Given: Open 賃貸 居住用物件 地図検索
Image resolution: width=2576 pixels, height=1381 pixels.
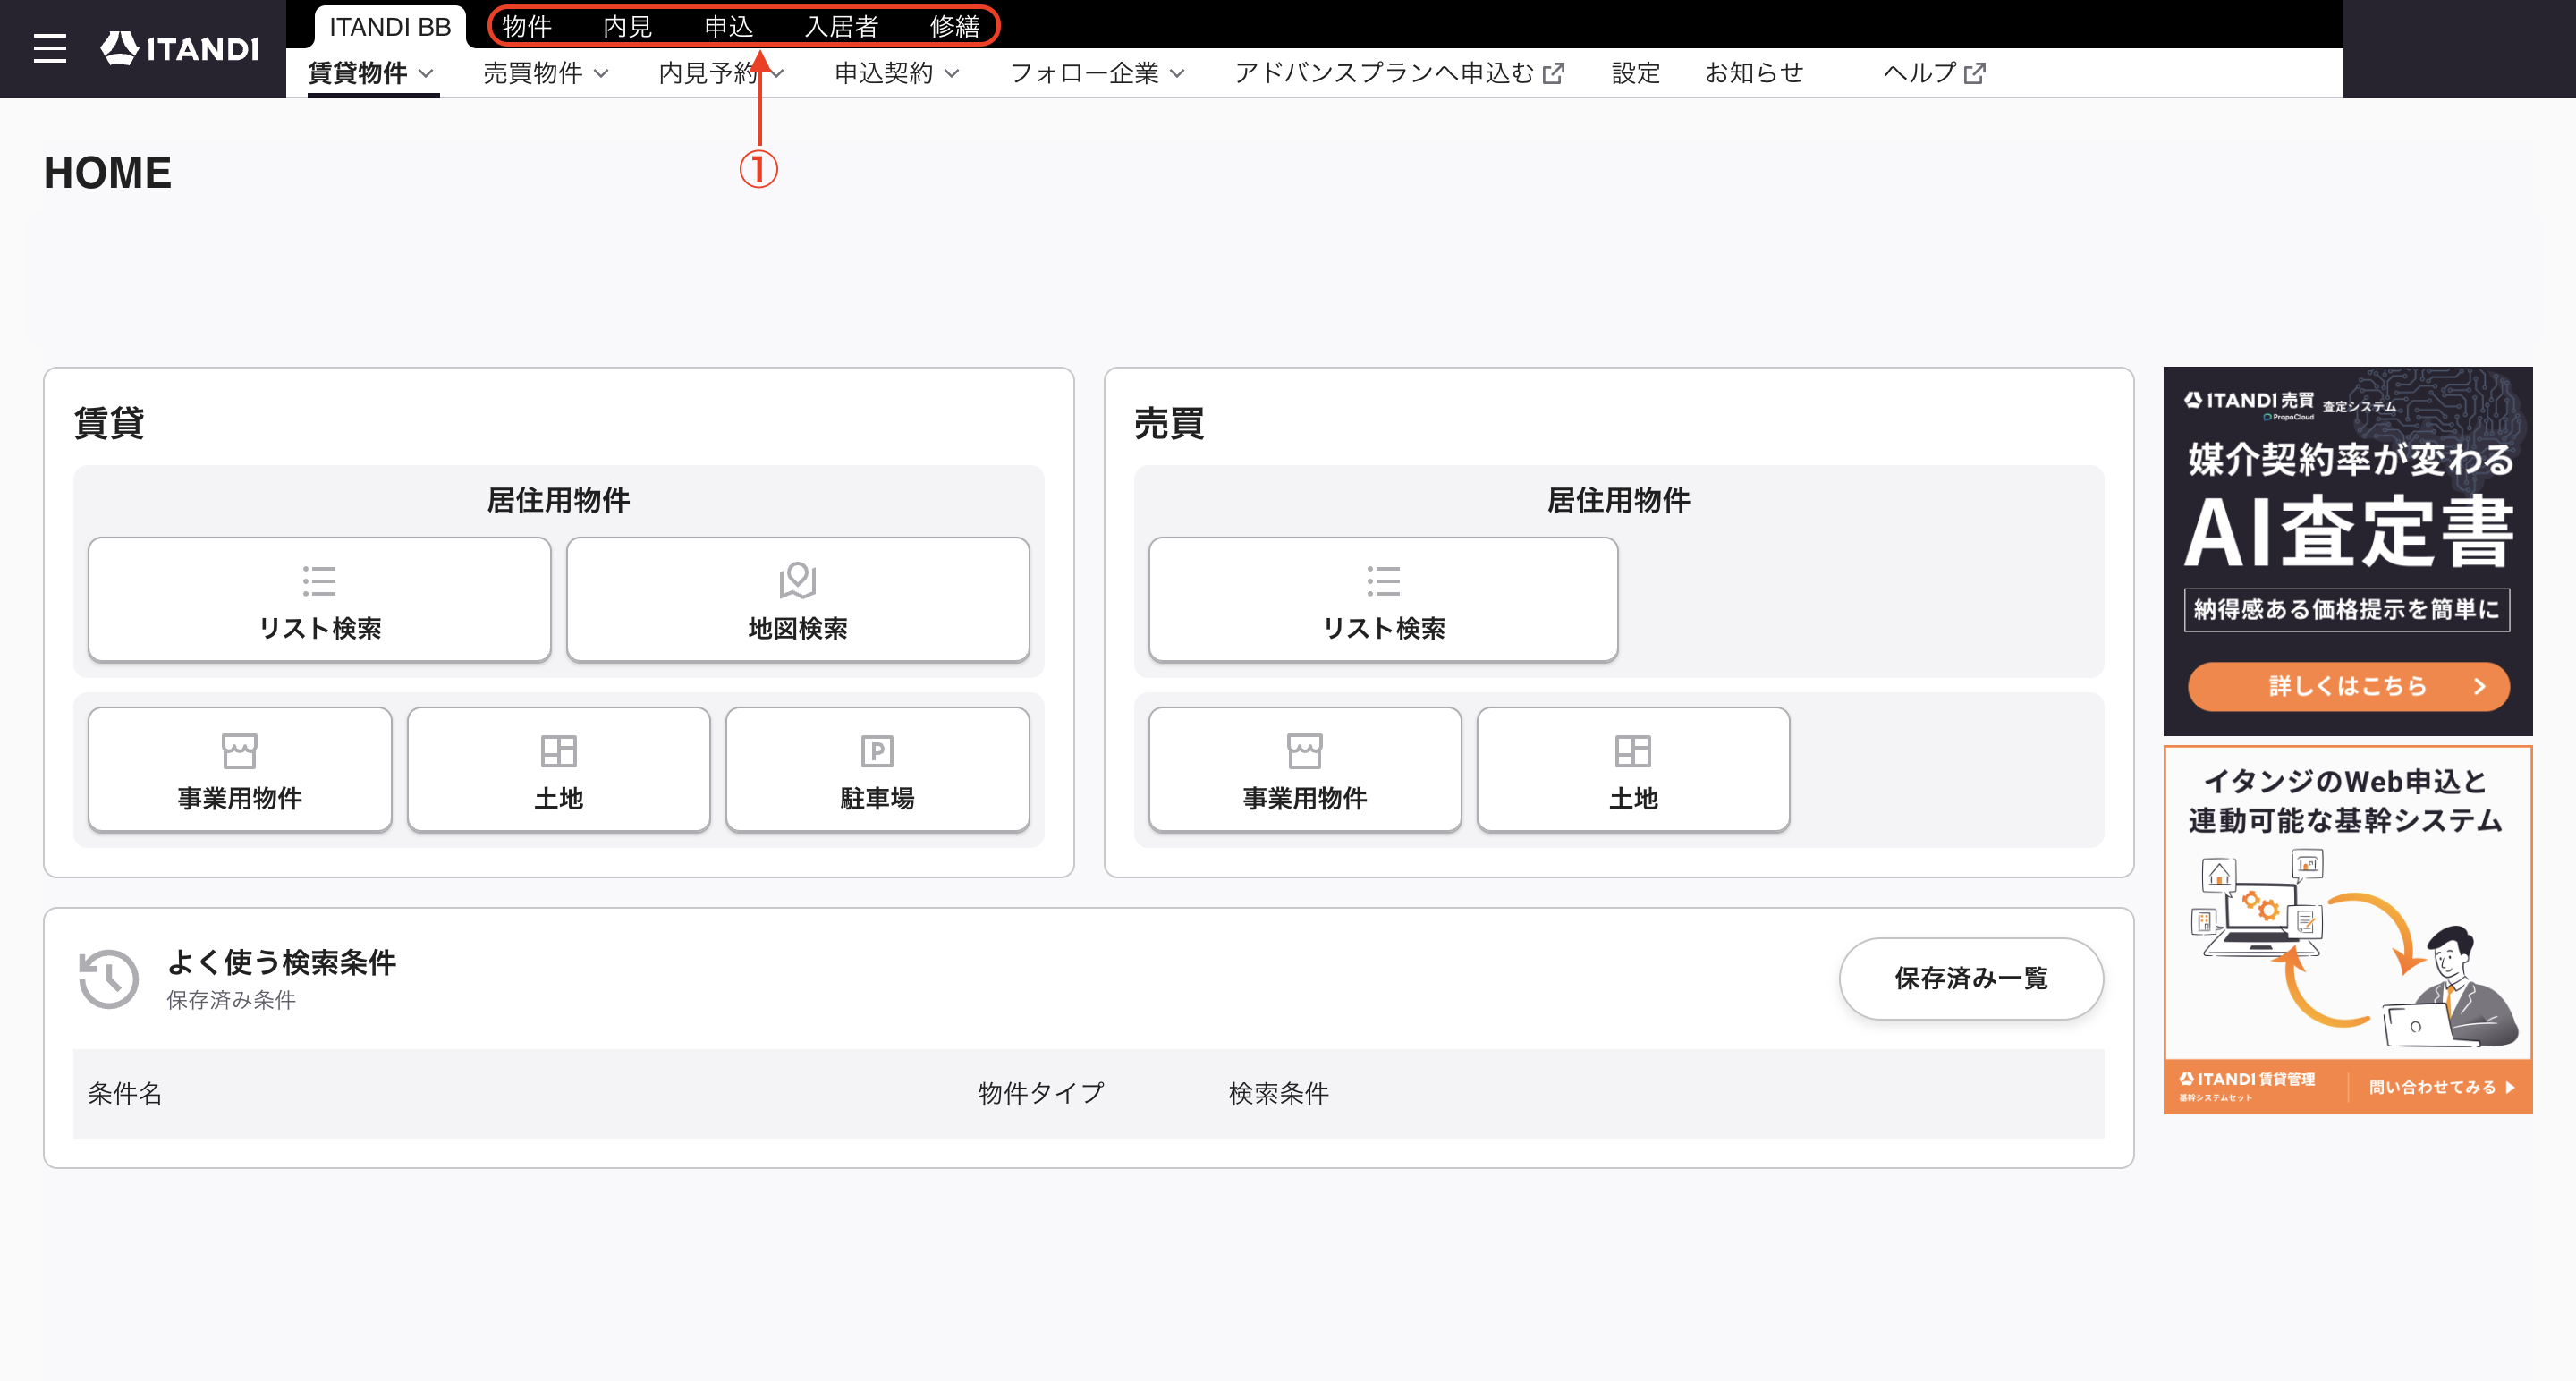Looking at the screenshot, I should coord(798,599).
